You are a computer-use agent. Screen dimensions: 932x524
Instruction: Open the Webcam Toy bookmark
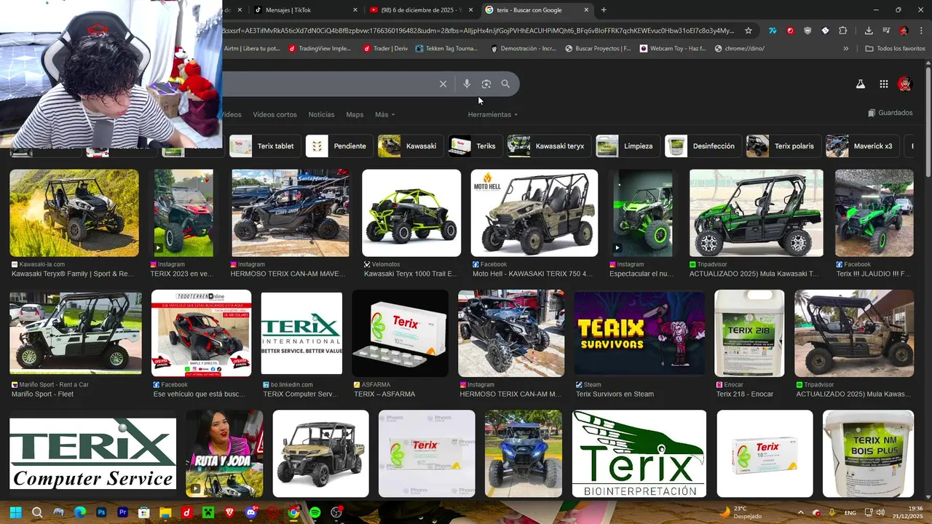(x=673, y=49)
